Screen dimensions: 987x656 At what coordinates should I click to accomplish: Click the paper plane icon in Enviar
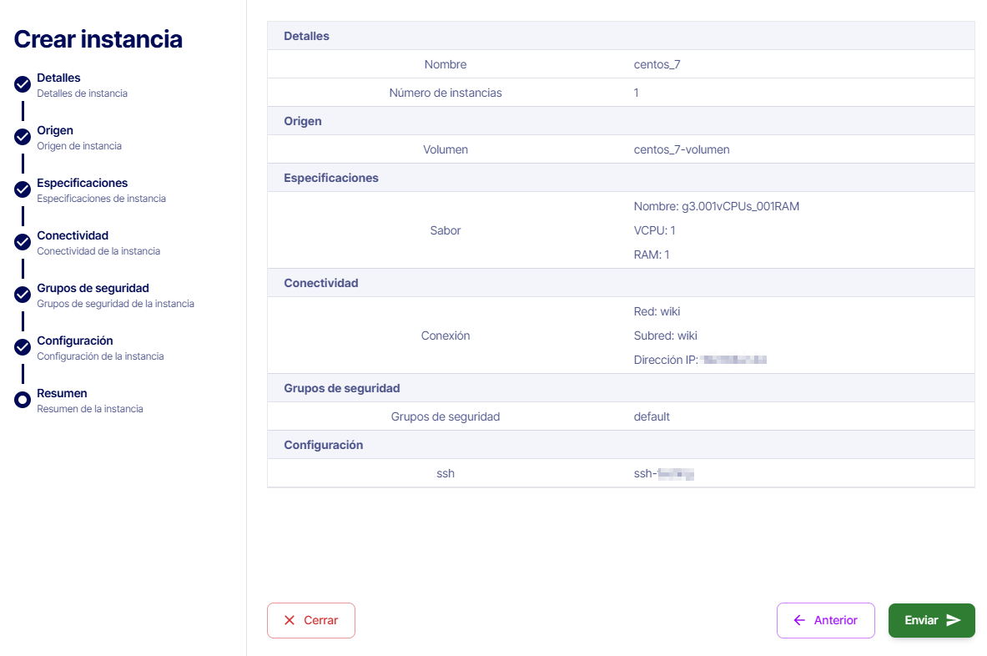(954, 620)
